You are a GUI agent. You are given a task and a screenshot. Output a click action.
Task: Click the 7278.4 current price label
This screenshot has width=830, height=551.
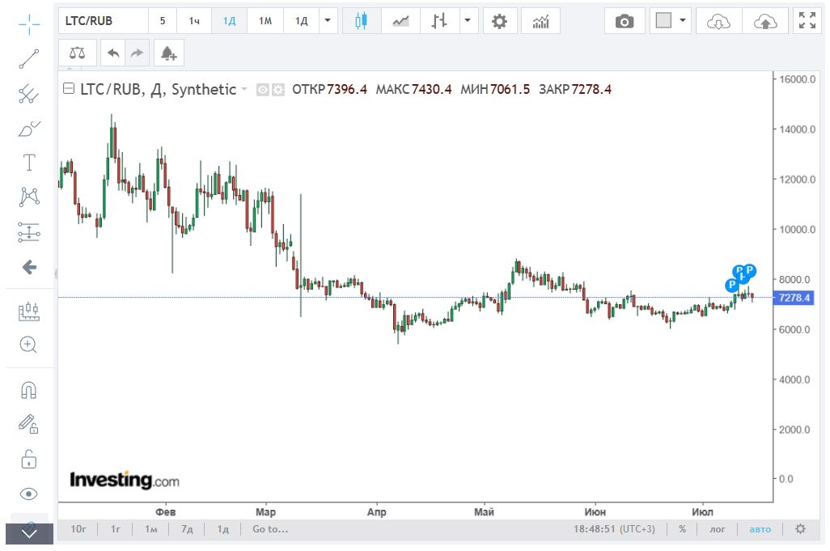pos(794,298)
